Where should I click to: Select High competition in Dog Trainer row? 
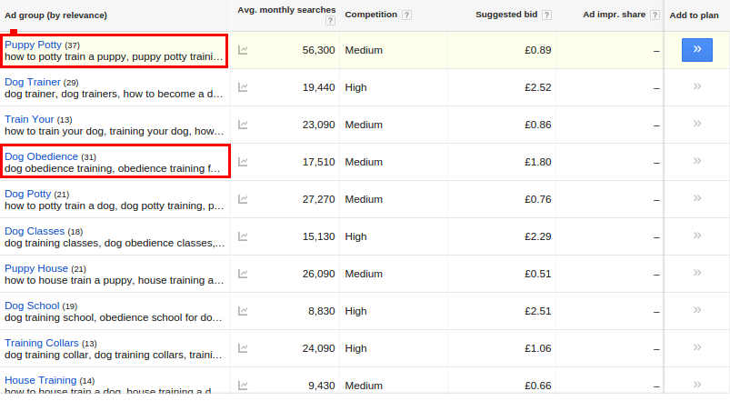point(355,87)
